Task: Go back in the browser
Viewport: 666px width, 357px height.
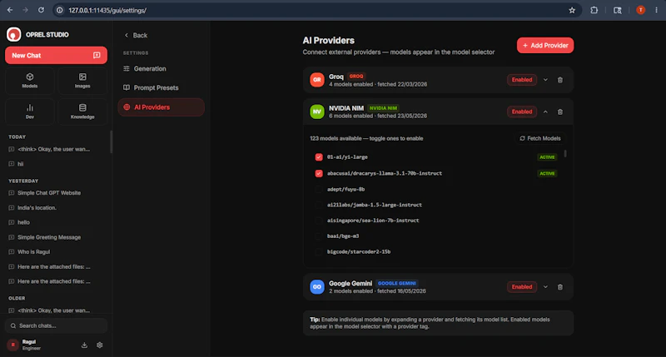Action: (10, 10)
